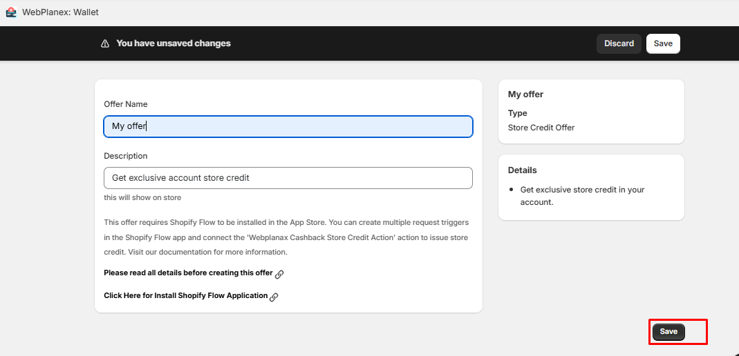Discard the unsaved changes
739x356 pixels.
coord(619,43)
